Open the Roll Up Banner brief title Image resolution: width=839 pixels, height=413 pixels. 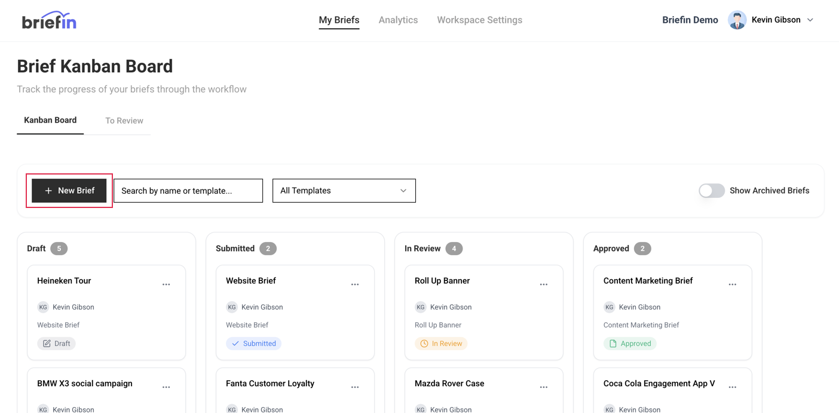[x=442, y=281]
